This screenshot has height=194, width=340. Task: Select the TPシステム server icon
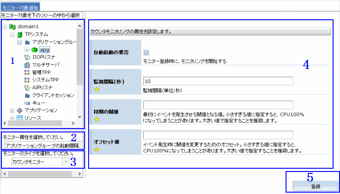pyautogui.click(x=19, y=34)
